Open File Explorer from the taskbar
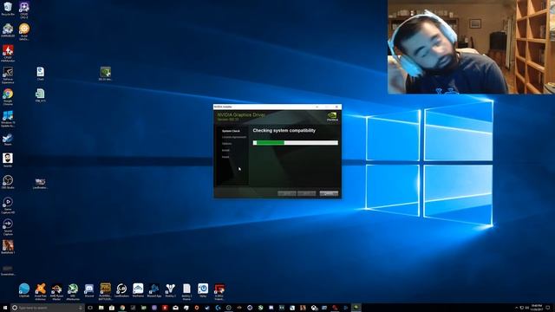 [101, 308]
